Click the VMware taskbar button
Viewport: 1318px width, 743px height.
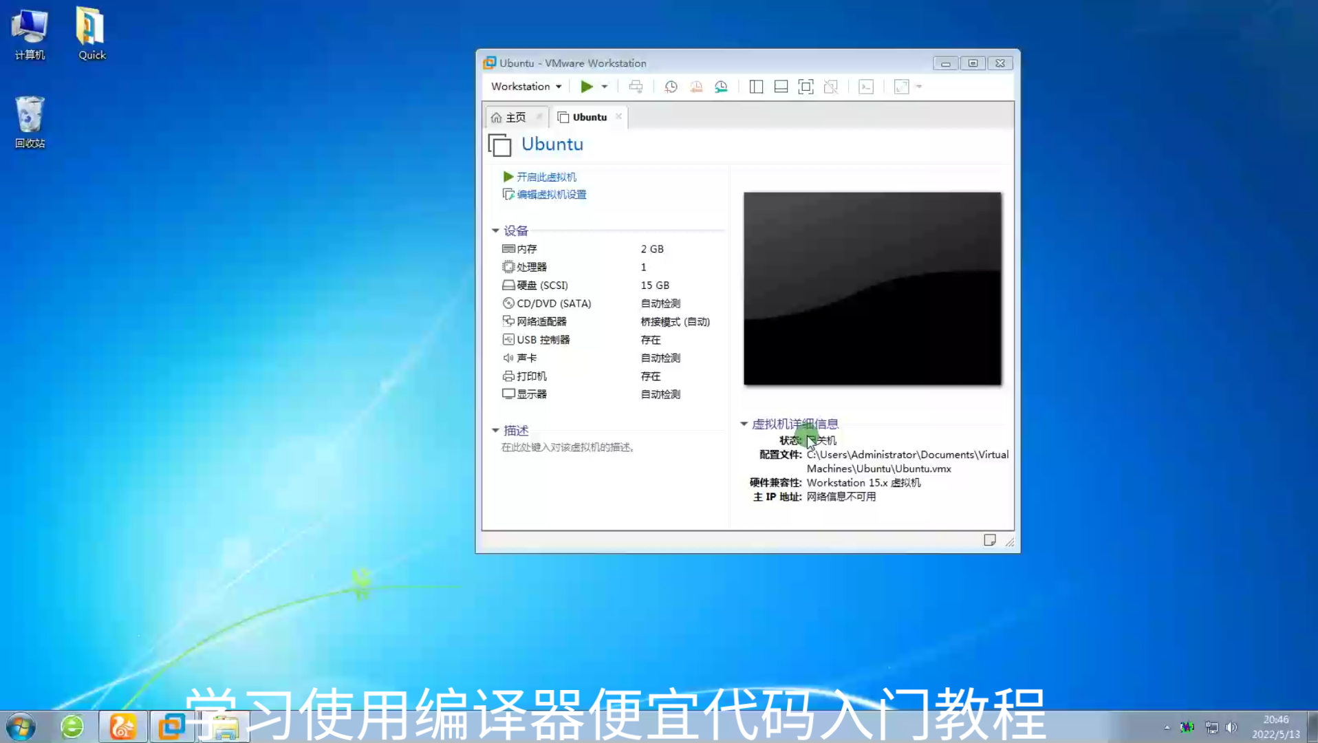[x=171, y=726]
